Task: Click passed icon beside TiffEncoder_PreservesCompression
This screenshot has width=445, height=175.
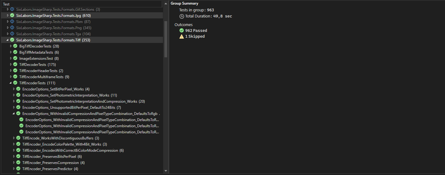Action: (x=18, y=162)
